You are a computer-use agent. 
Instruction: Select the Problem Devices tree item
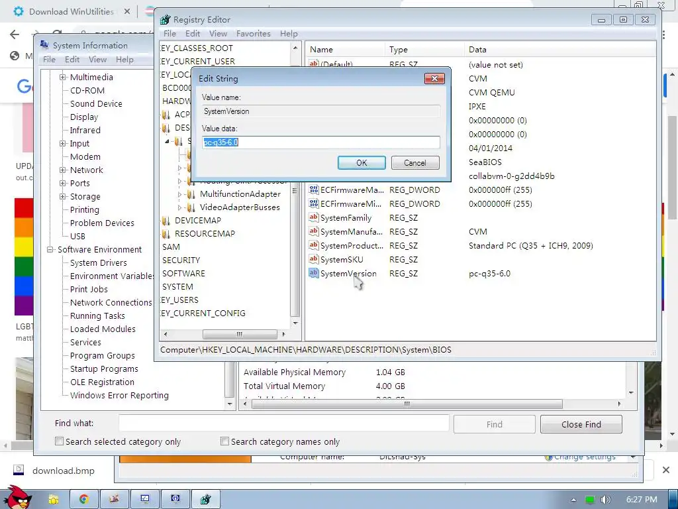point(102,223)
